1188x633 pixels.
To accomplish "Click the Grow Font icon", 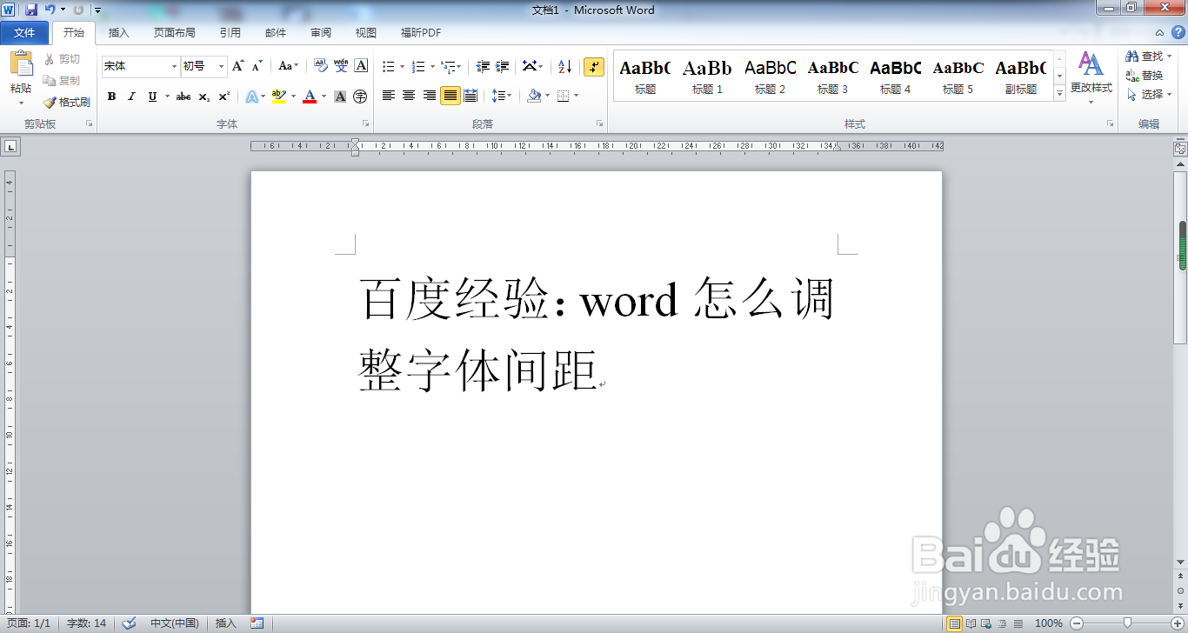I will pyautogui.click(x=237, y=66).
